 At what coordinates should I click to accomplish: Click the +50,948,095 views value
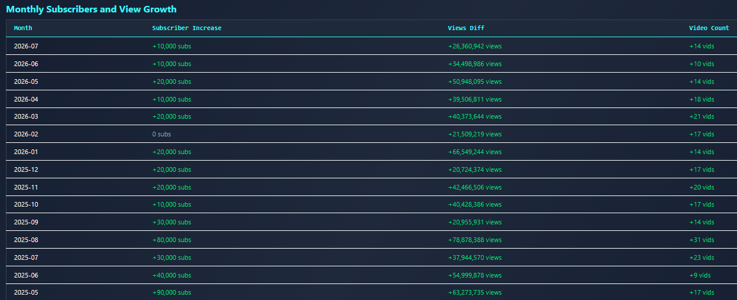pyautogui.click(x=475, y=81)
